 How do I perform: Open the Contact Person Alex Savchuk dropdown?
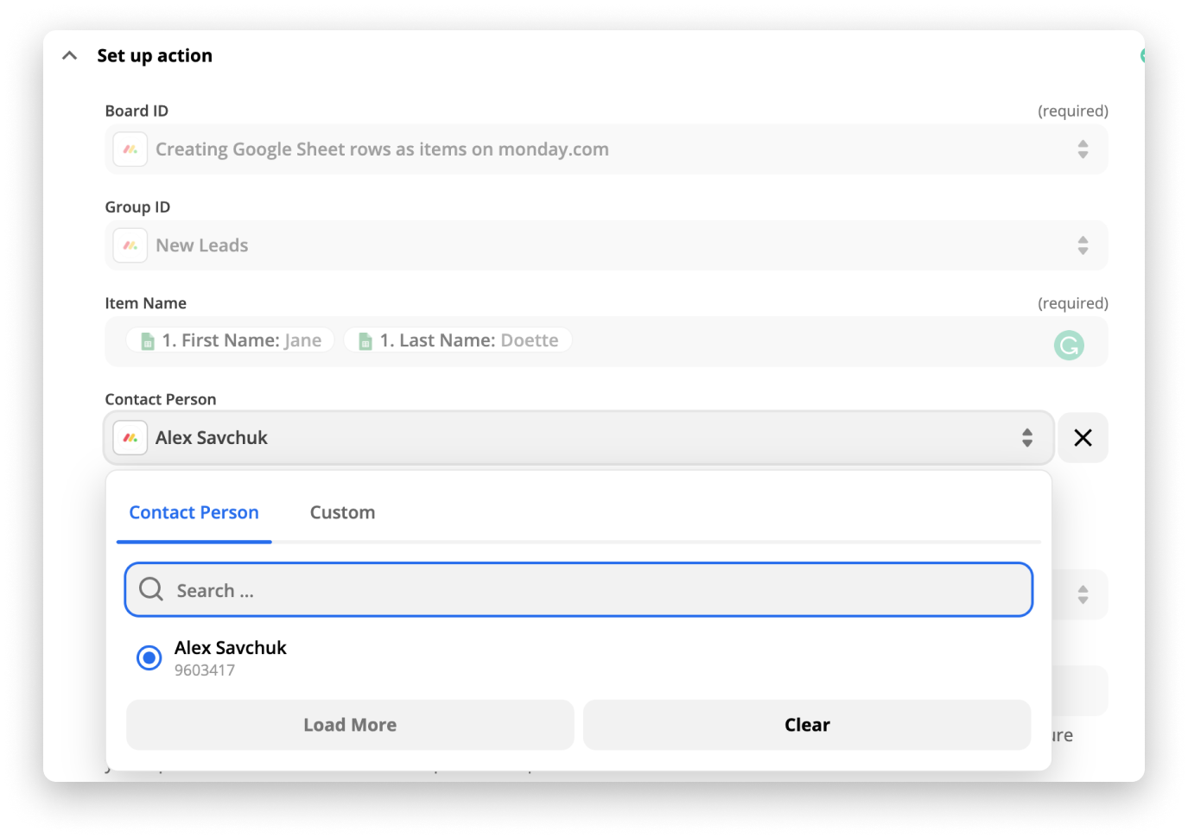point(579,438)
